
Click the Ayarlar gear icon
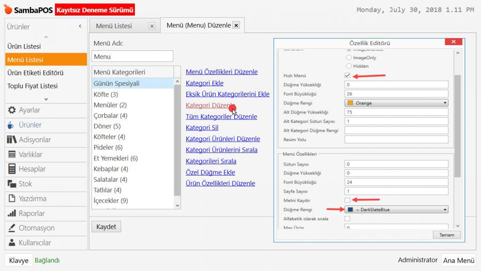tap(12, 110)
